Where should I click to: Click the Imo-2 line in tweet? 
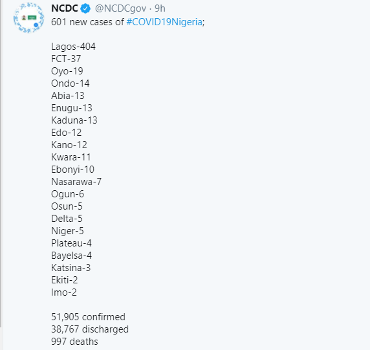tap(64, 292)
